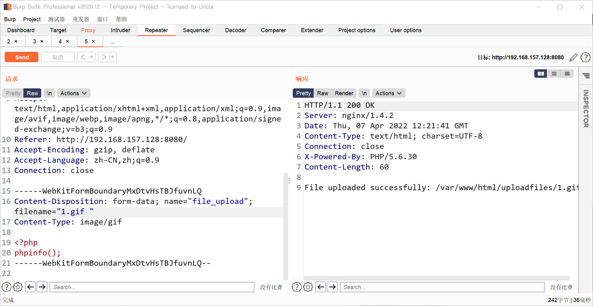
Task: Open the new Repeater tab '...' option
Action: coord(112,42)
